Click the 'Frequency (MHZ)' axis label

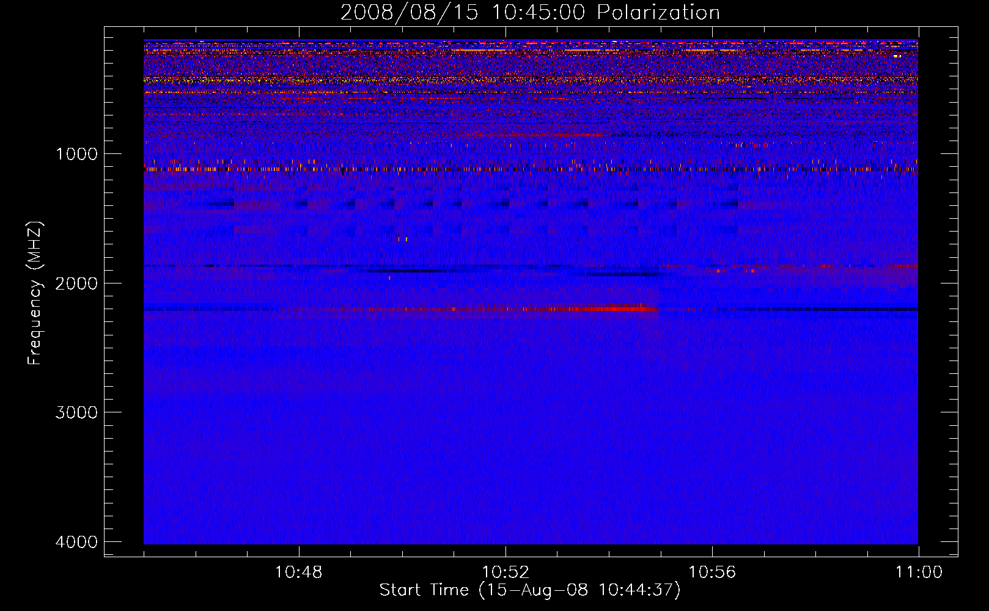(35, 293)
